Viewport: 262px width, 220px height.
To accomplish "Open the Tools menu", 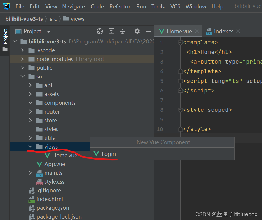I will pyautogui.click(x=158, y=6).
